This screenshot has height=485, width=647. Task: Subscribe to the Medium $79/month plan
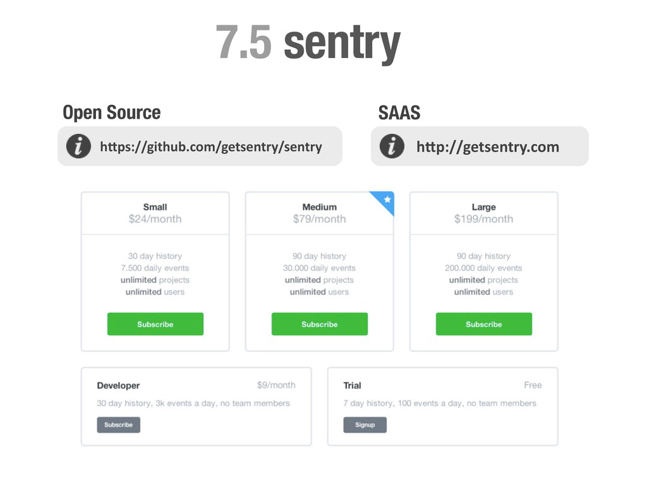[x=319, y=324]
